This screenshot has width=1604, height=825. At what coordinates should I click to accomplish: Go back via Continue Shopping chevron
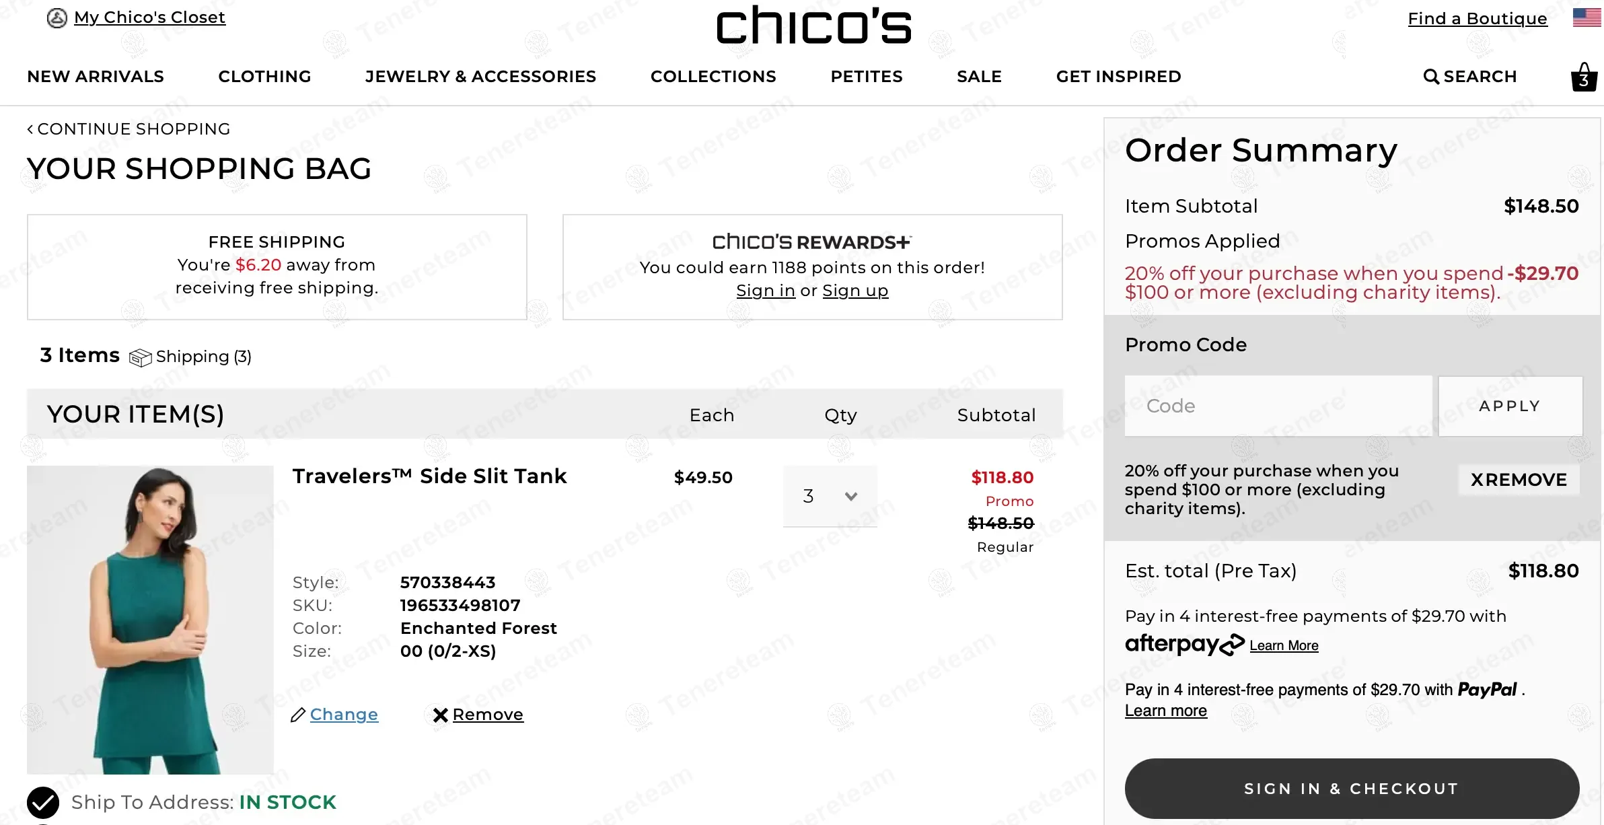tap(30, 129)
